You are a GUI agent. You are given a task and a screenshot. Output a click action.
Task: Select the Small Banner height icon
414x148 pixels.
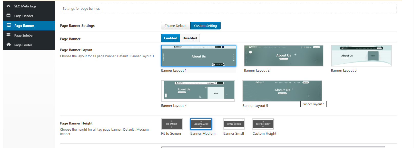coord(234,124)
